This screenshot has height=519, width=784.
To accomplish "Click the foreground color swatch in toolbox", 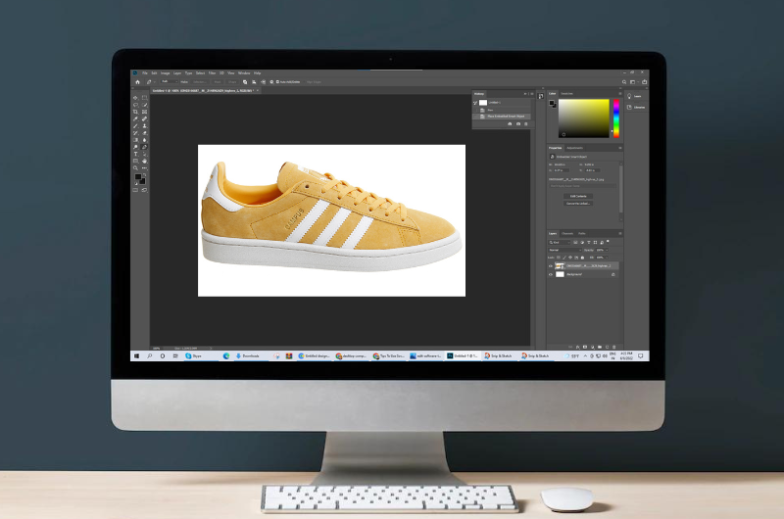I will click(138, 177).
